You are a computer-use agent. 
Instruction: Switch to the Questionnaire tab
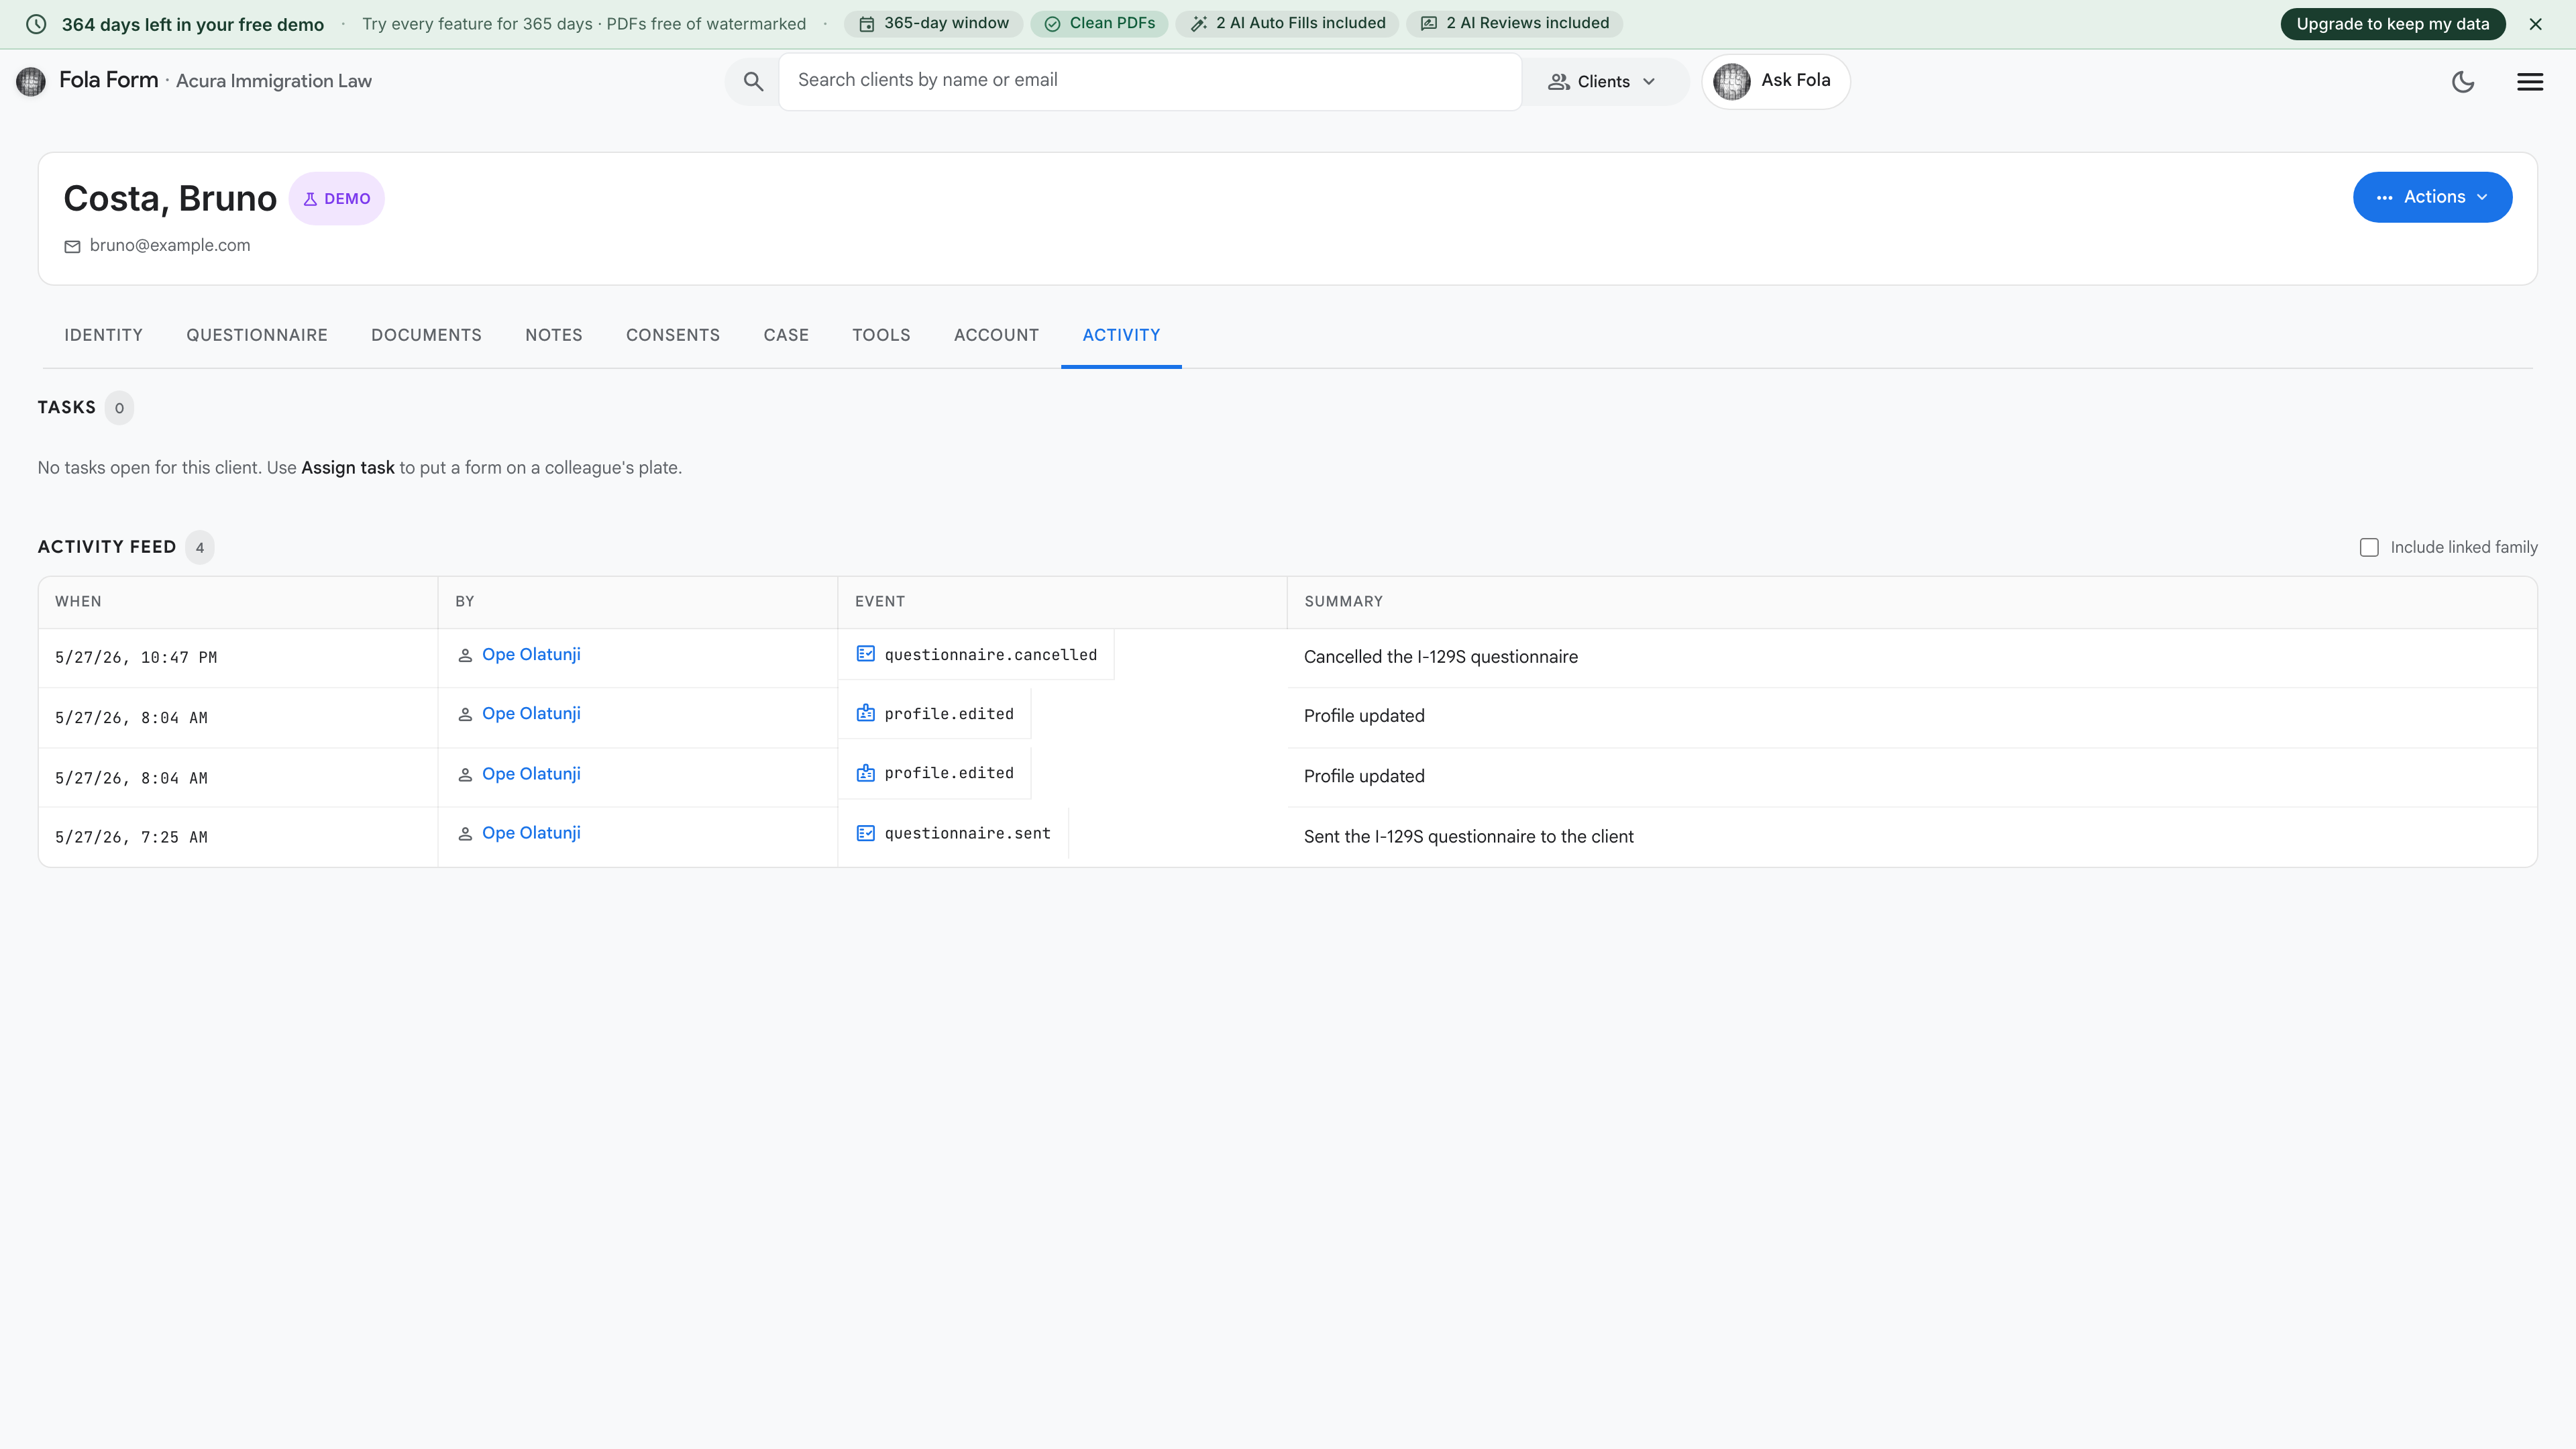tap(257, 335)
